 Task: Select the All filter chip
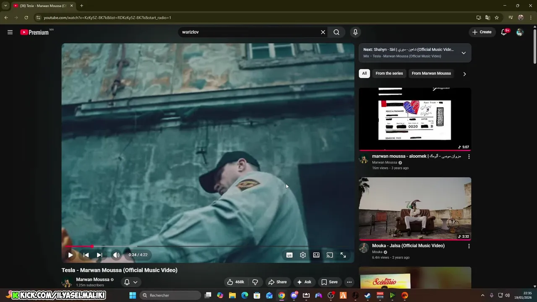(364, 73)
